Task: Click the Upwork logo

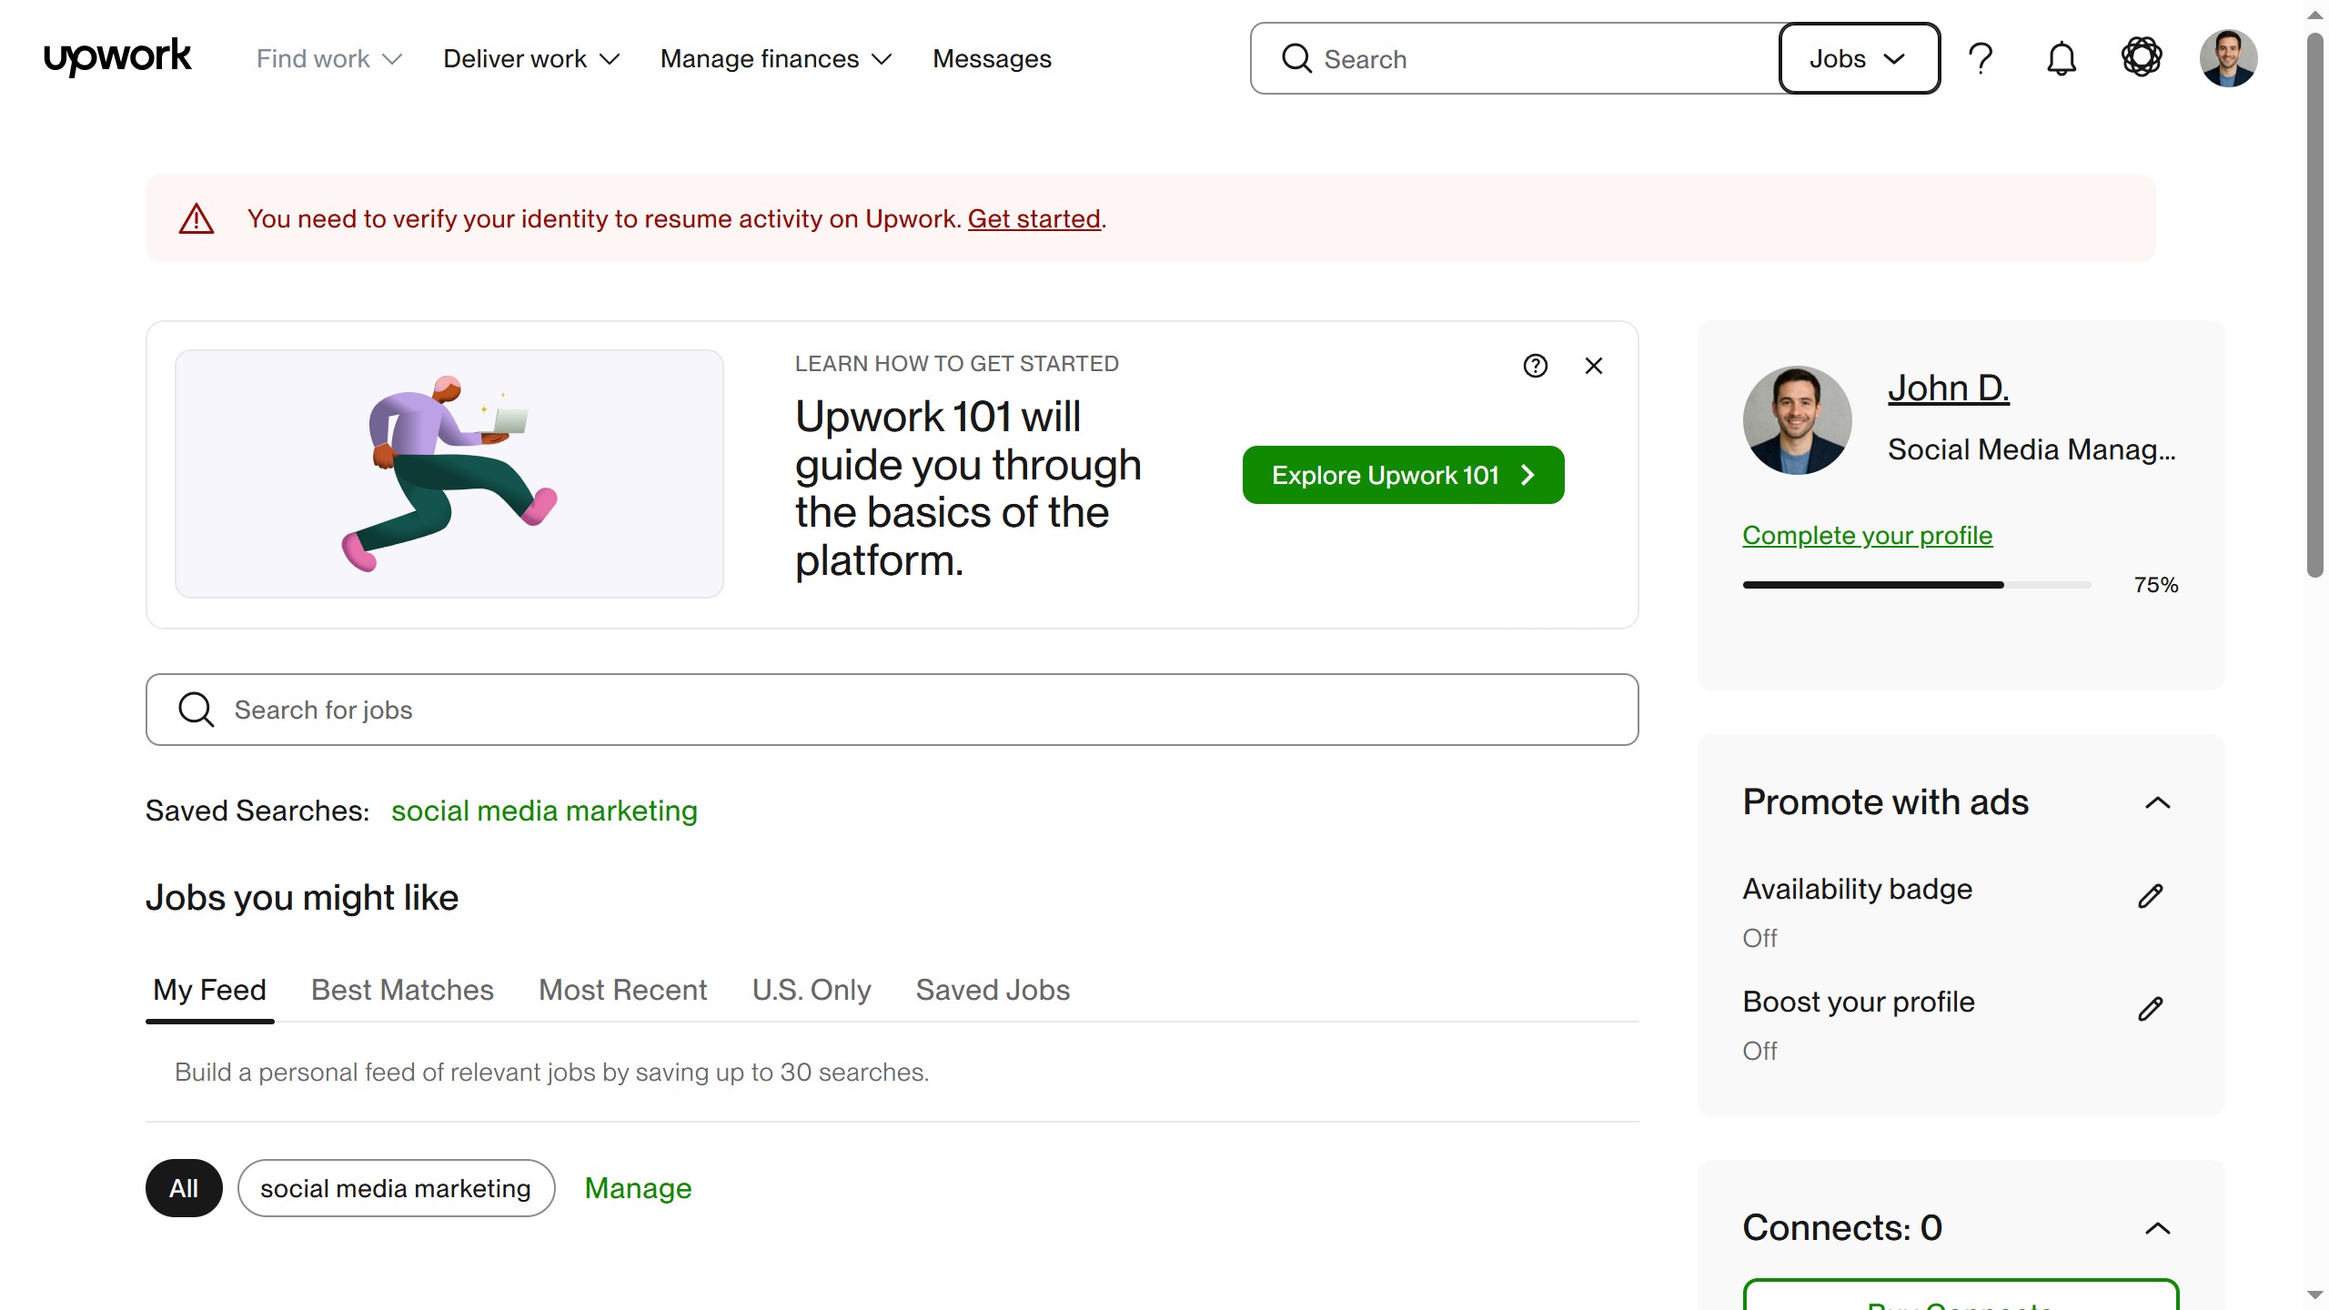Action: (117, 58)
